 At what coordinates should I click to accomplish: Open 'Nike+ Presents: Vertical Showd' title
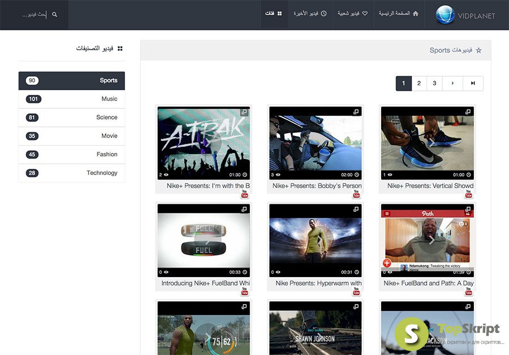(x=430, y=186)
